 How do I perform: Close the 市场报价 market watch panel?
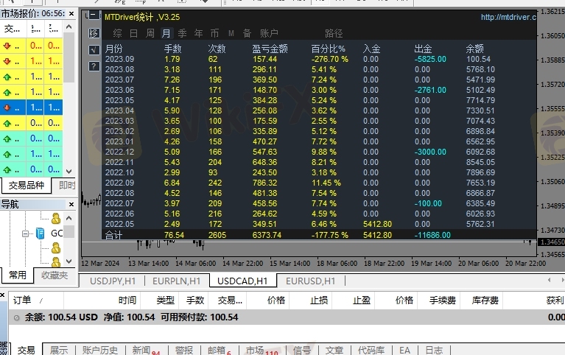(71, 14)
